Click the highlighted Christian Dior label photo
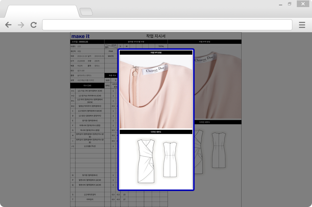The width and height of the screenshot is (312, 207). coord(156,92)
